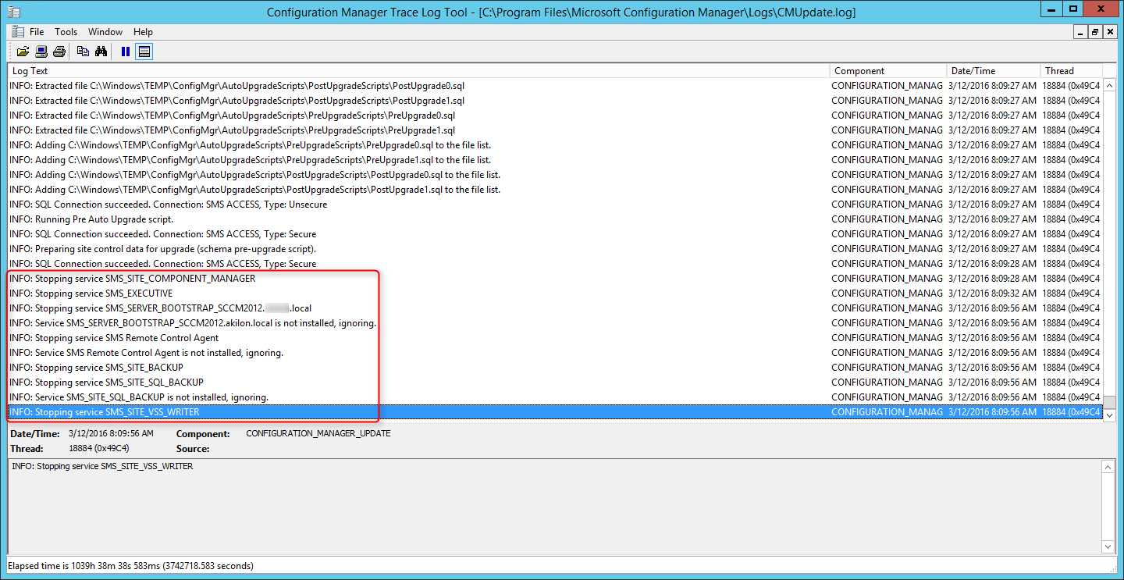Select row 'Stopping service SMS_SITE_SQL_BACKUP'
Image resolution: width=1124 pixels, height=580 pixels.
point(555,383)
